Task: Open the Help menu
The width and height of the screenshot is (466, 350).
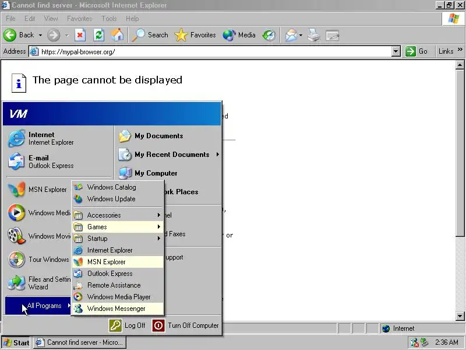Action: [132, 19]
